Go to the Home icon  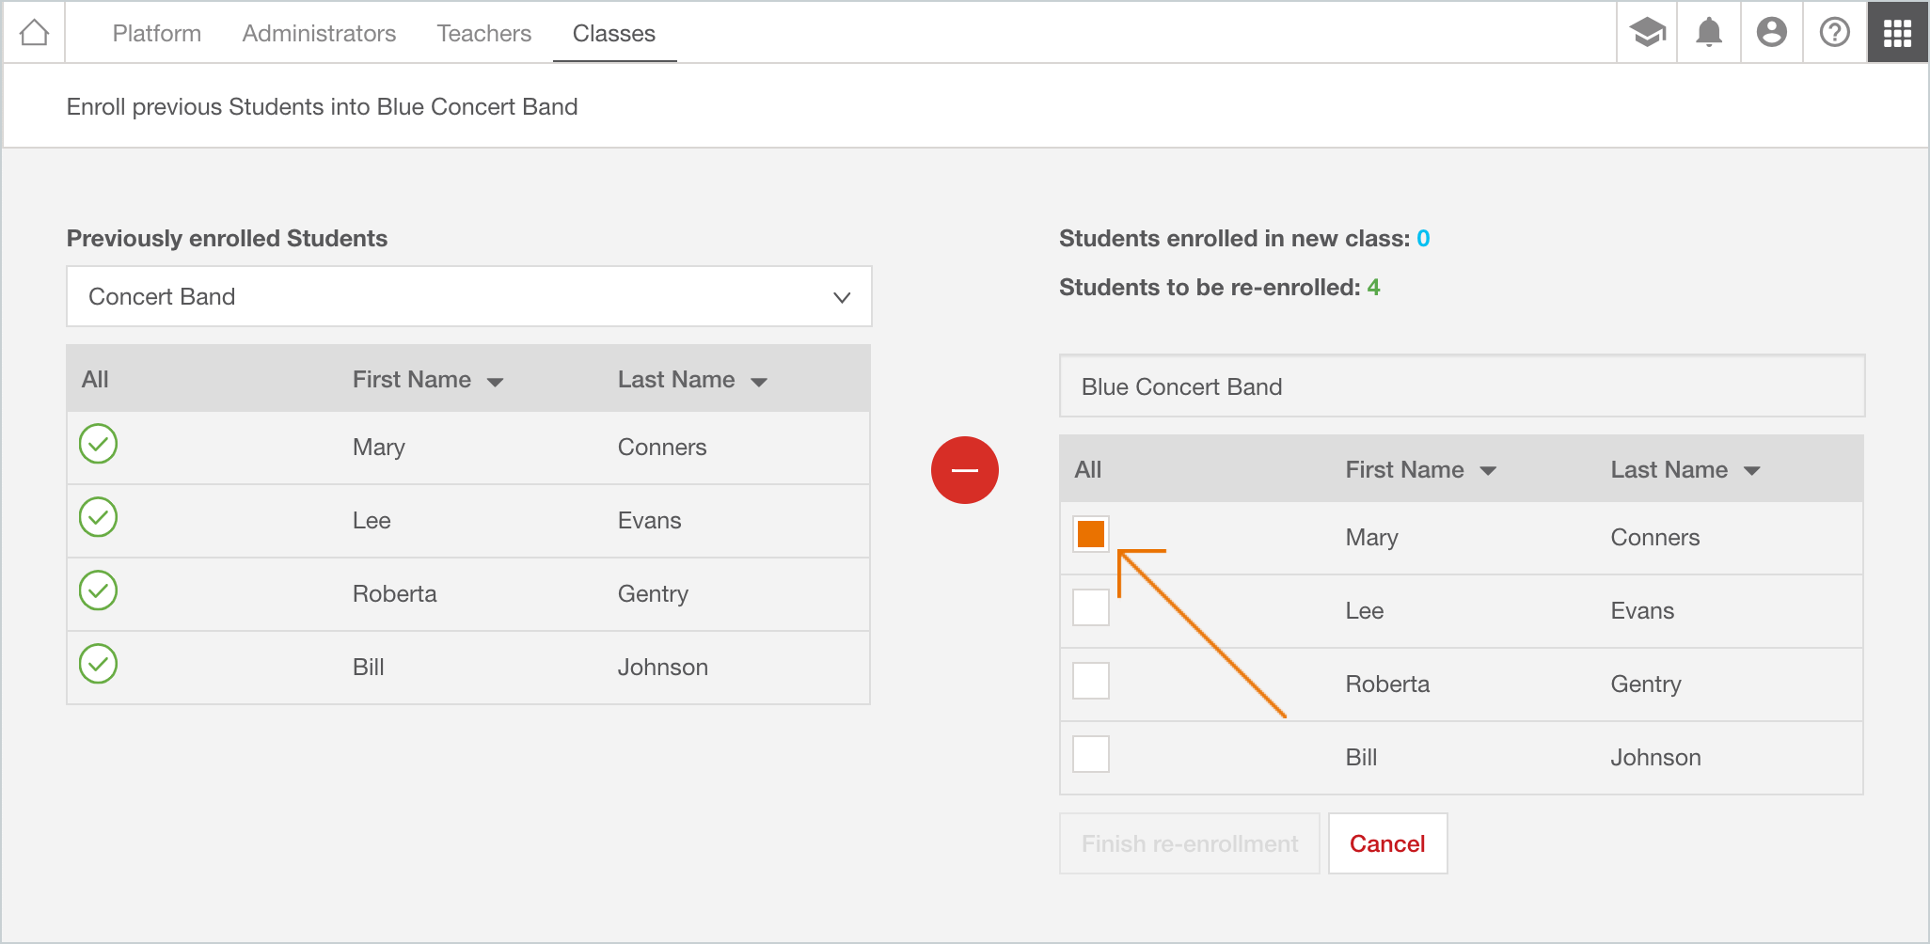coord(34,33)
